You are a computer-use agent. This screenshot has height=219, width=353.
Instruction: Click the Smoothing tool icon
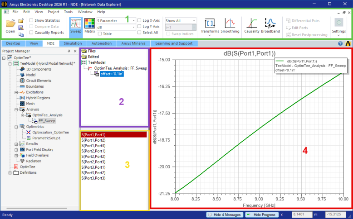tap(230, 26)
